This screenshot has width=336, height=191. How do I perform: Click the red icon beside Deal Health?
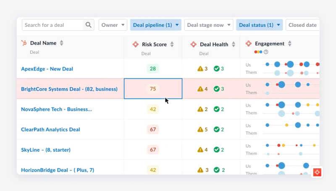[x=193, y=44]
